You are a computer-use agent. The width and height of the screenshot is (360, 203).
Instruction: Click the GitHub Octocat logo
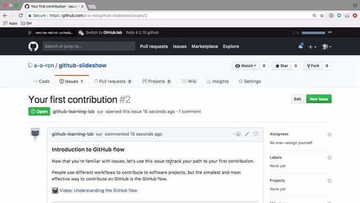(x=33, y=46)
